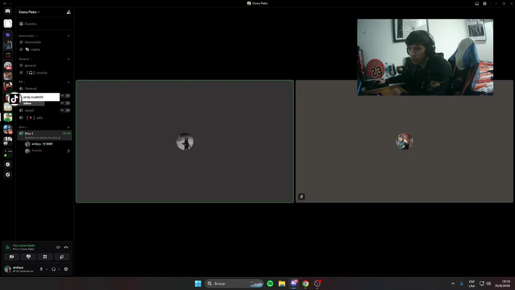Image resolution: width=515 pixels, height=290 pixels.
Task: Open the server folder icon in sidebar
Action: [x=8, y=35]
